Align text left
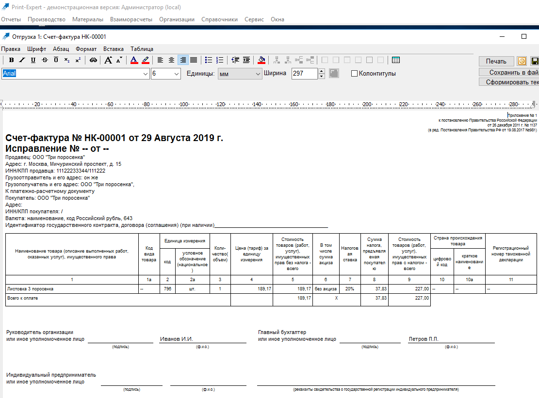The width and height of the screenshot is (539, 398). pyautogui.click(x=160, y=60)
